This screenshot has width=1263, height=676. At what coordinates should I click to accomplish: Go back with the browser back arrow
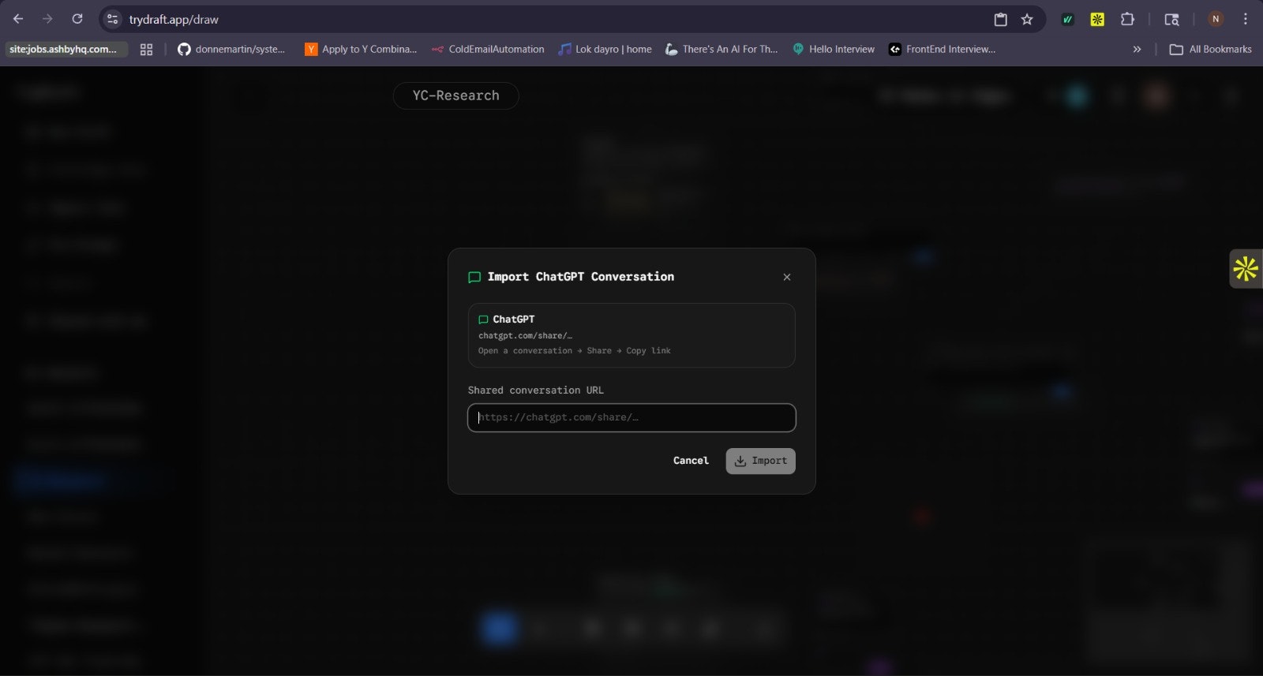click(x=18, y=19)
